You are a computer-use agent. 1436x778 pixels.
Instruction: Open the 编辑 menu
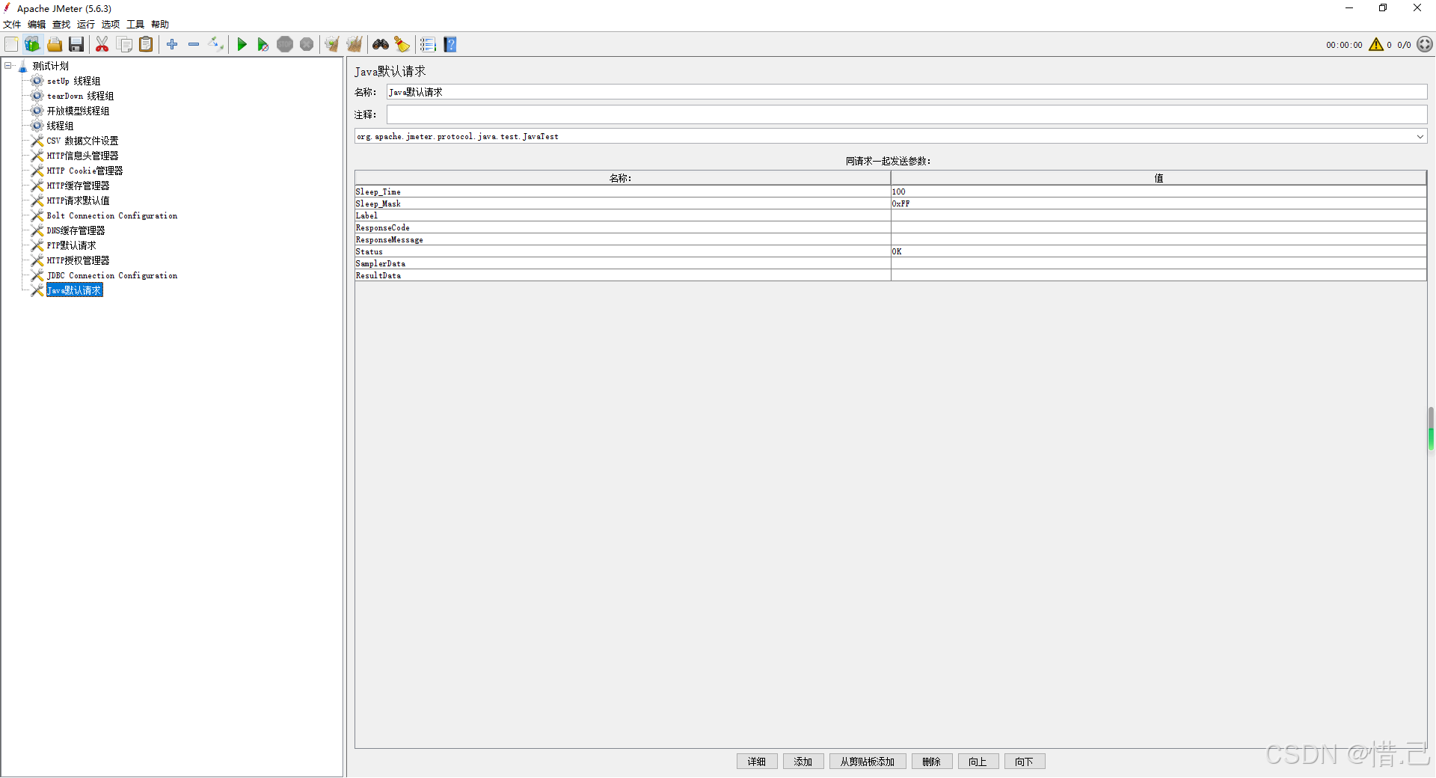tap(37, 25)
